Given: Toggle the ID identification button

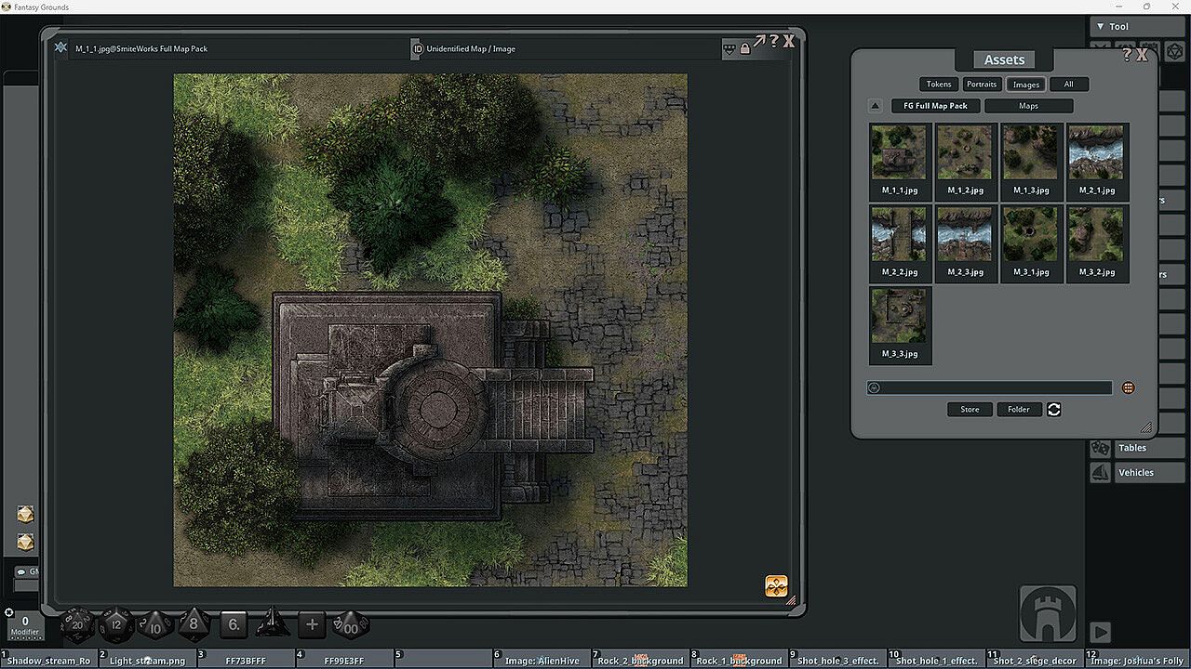Looking at the screenshot, I should click(x=418, y=48).
